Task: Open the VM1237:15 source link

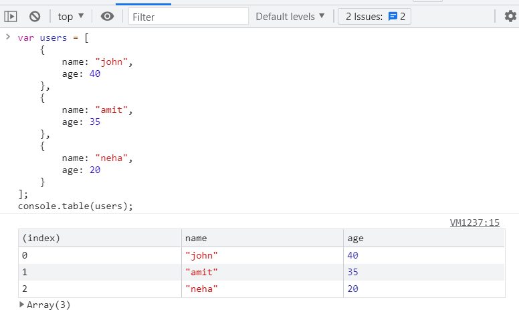Action: click(x=475, y=222)
